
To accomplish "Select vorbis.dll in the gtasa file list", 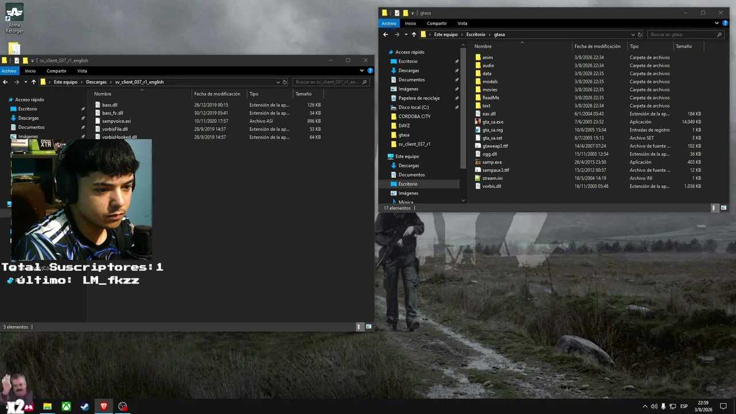I will [491, 186].
